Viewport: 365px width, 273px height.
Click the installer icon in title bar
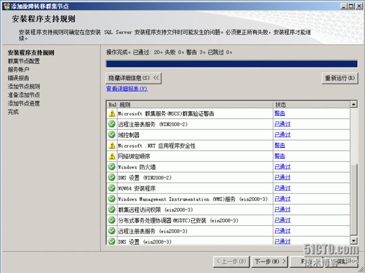(6, 5)
